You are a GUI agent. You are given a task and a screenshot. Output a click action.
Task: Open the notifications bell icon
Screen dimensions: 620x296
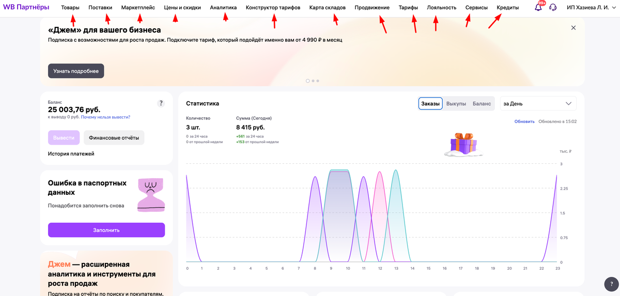[538, 7]
